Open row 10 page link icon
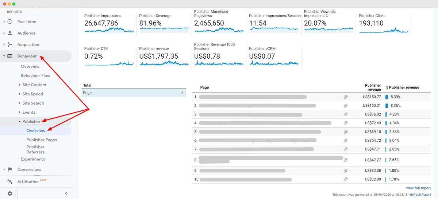Image resolution: width=438 pixels, height=199 pixels. (x=345, y=179)
